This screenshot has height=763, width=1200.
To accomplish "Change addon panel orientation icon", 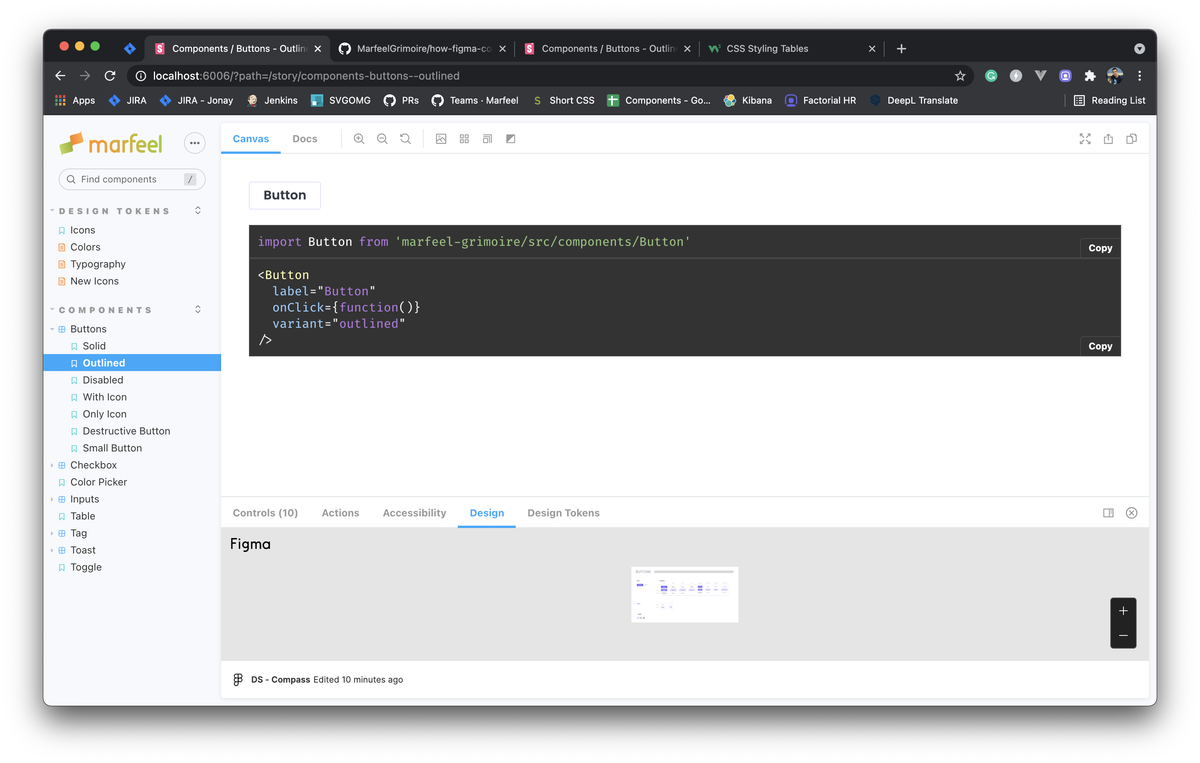I will (1108, 513).
